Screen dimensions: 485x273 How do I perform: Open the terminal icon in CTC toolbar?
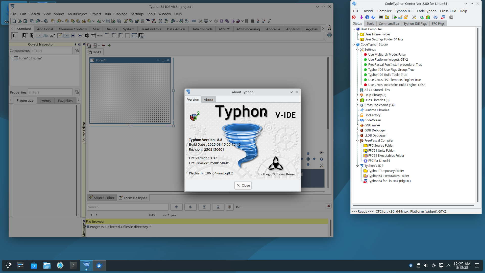point(381,17)
